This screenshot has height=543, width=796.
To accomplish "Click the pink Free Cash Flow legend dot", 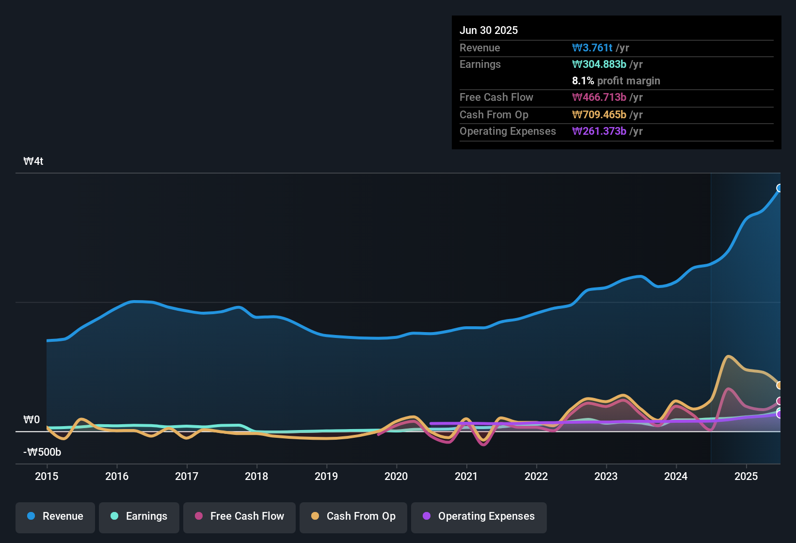I will point(199,516).
